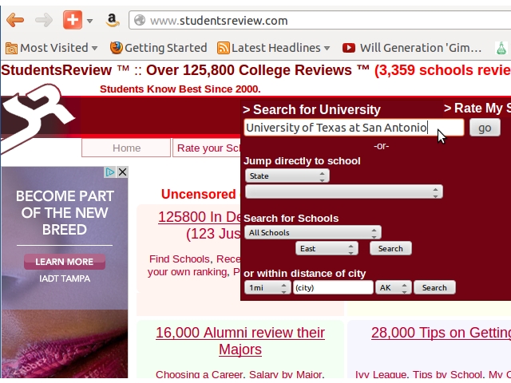Click Search button beside AK dropdown

tap(434, 287)
